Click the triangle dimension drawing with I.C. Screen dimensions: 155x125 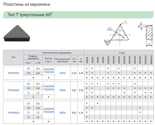coord(117,33)
